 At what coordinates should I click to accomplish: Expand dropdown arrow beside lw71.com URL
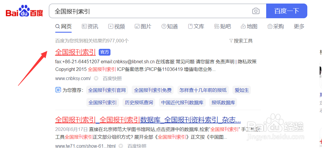(x=121, y=146)
